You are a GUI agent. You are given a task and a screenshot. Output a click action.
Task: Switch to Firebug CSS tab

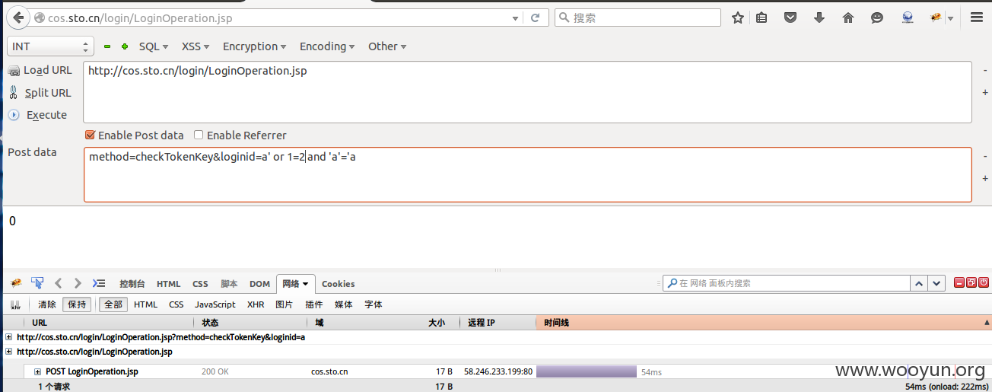click(x=200, y=284)
